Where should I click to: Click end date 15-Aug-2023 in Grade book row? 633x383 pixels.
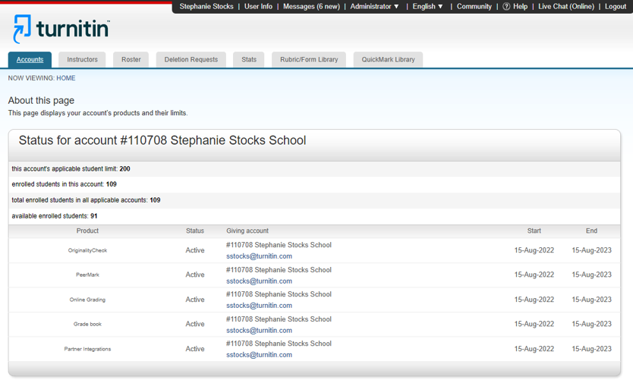point(591,324)
